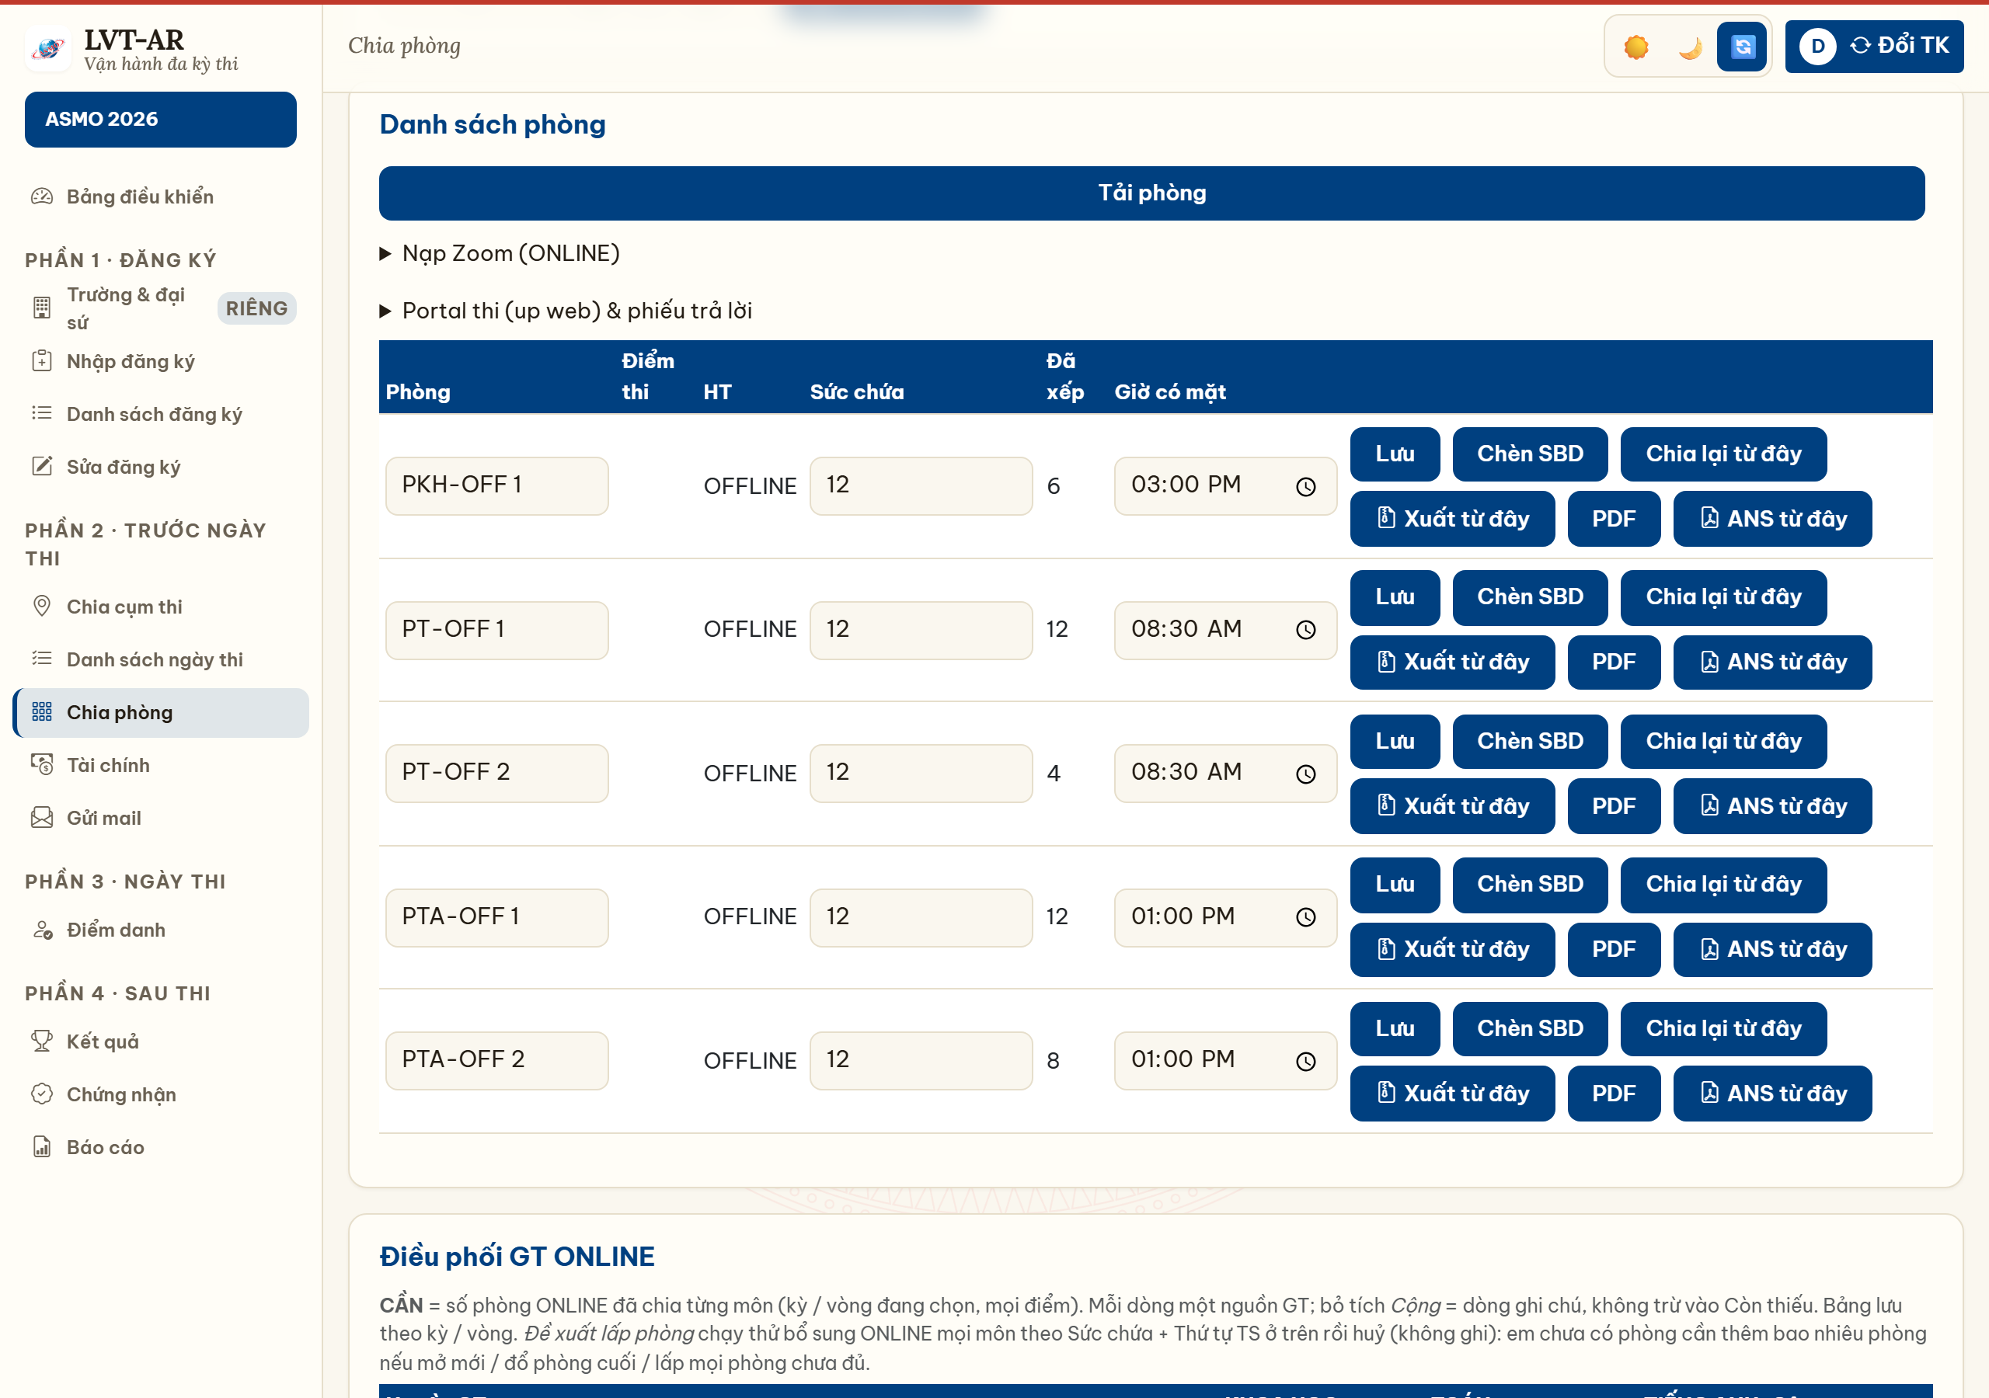Expand Nạp Zoom (ONLINE) section
The image size is (1989, 1398).
pyautogui.click(x=500, y=253)
